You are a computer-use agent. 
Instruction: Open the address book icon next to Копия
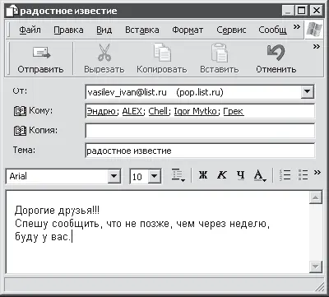click(x=20, y=131)
